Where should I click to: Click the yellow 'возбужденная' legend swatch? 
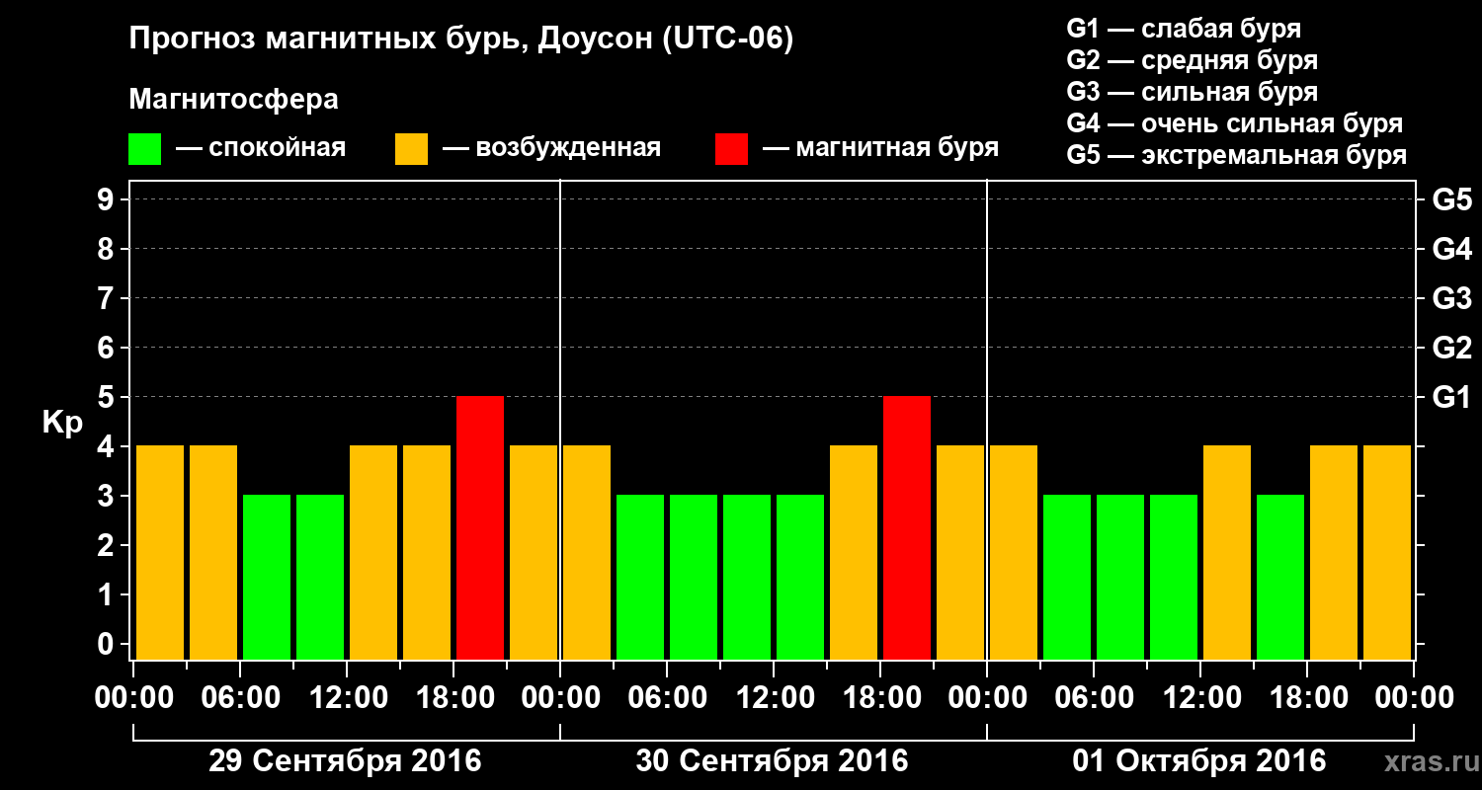tap(411, 149)
